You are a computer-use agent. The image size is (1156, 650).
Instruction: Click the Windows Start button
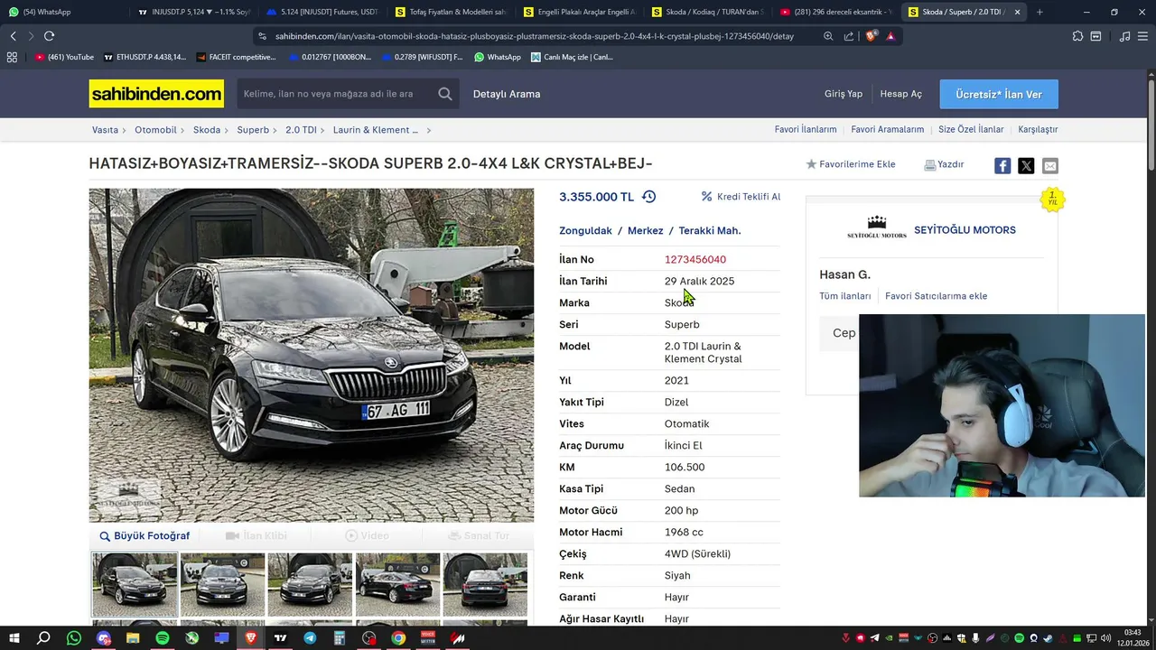[14, 638]
